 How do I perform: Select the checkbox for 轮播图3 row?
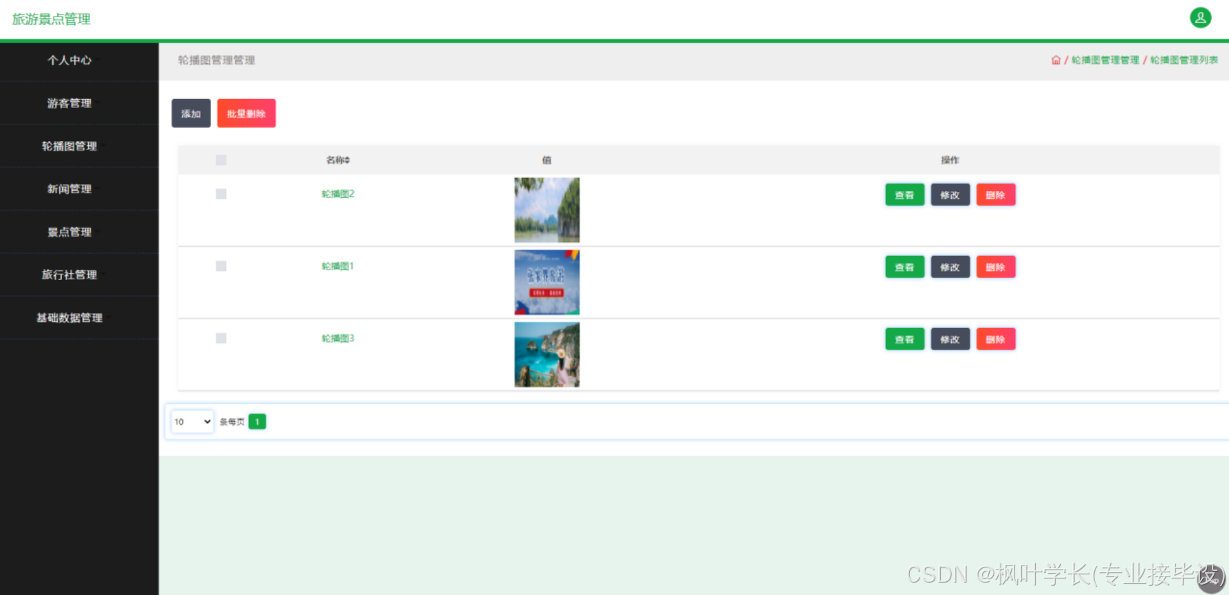[221, 338]
